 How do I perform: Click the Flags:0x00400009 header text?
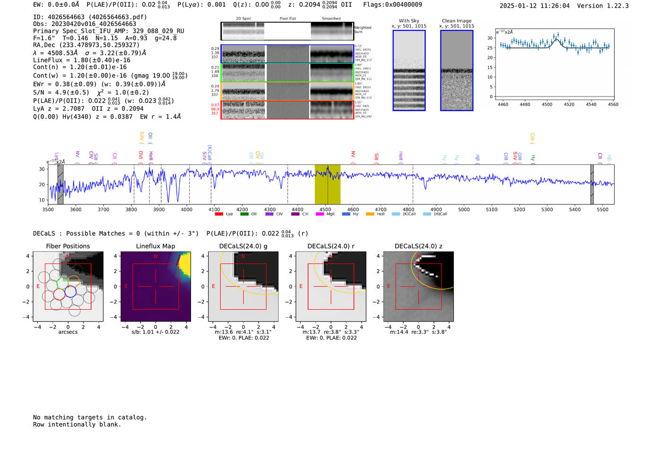pyautogui.click(x=392, y=5)
